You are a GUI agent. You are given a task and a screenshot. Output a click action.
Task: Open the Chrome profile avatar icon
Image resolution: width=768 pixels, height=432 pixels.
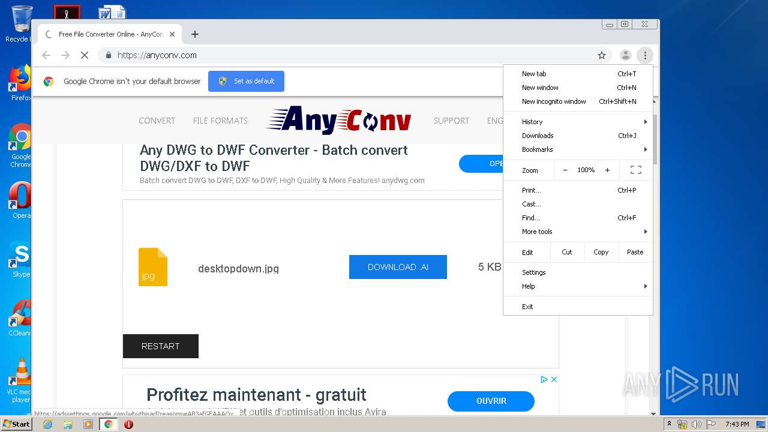click(x=625, y=55)
